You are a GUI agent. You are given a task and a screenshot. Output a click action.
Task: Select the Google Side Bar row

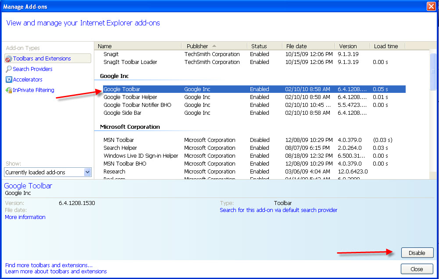[x=254, y=113]
